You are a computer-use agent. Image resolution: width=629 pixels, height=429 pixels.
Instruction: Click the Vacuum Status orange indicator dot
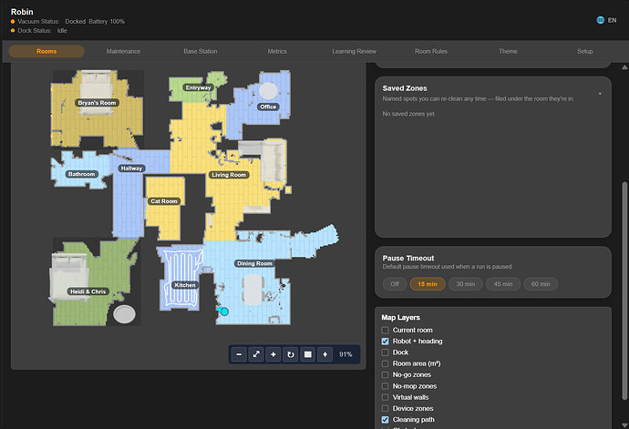[13, 21]
